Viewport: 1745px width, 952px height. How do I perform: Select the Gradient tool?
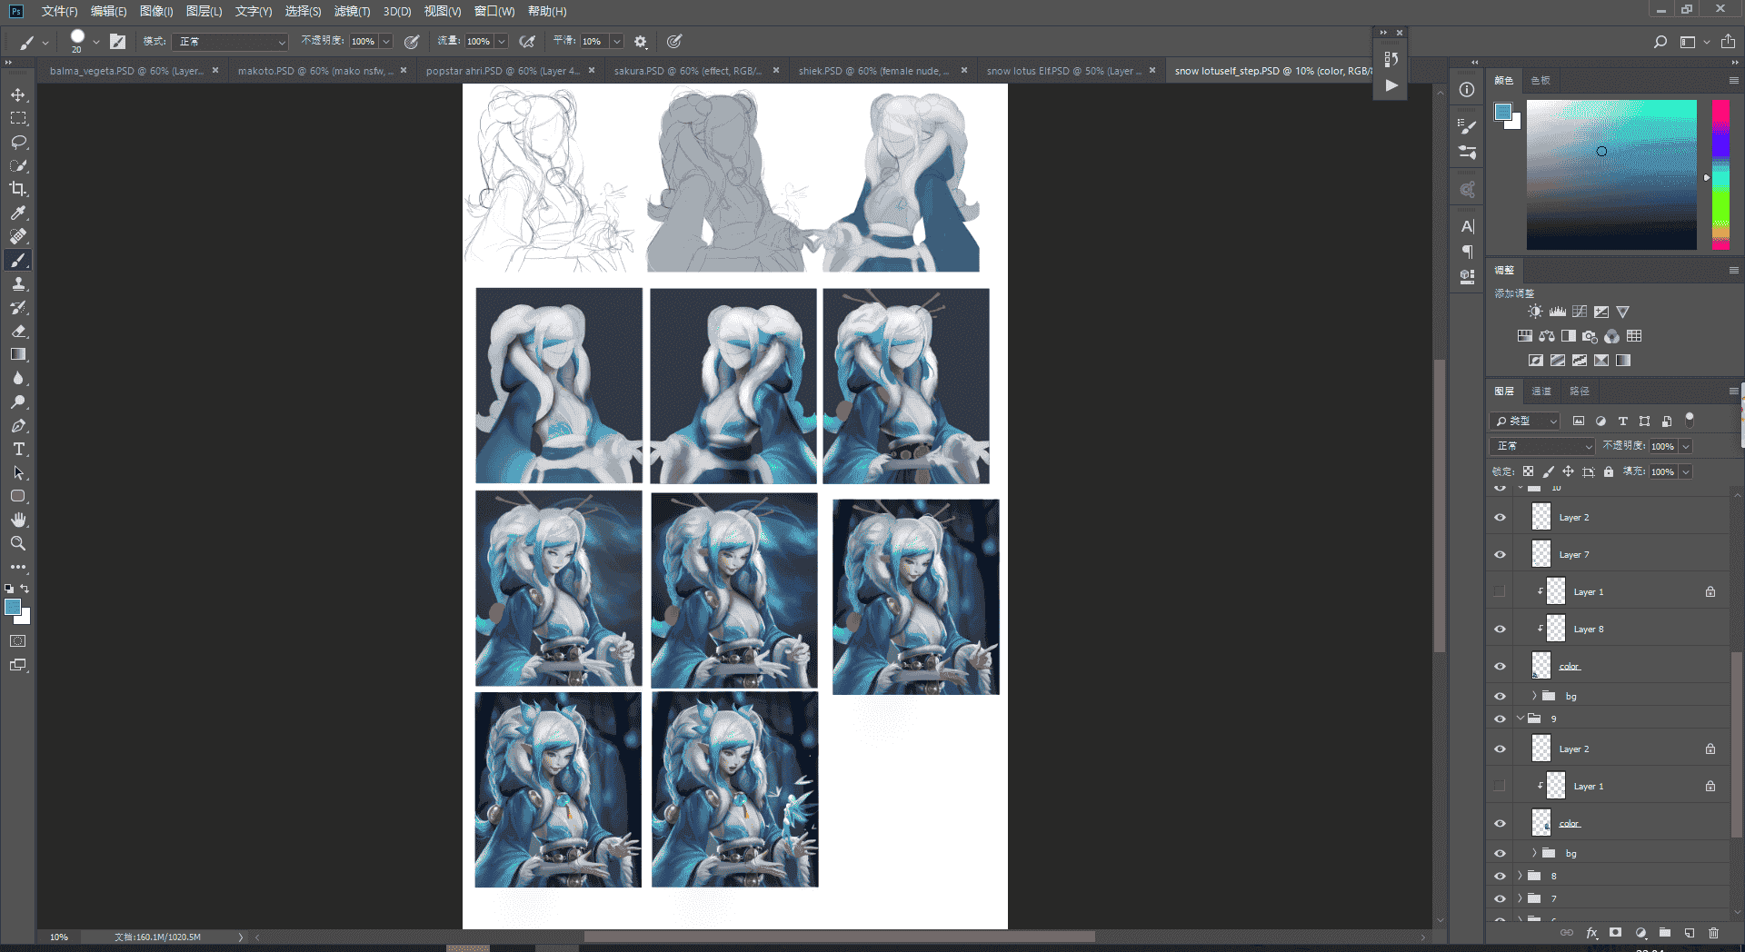[x=18, y=354]
